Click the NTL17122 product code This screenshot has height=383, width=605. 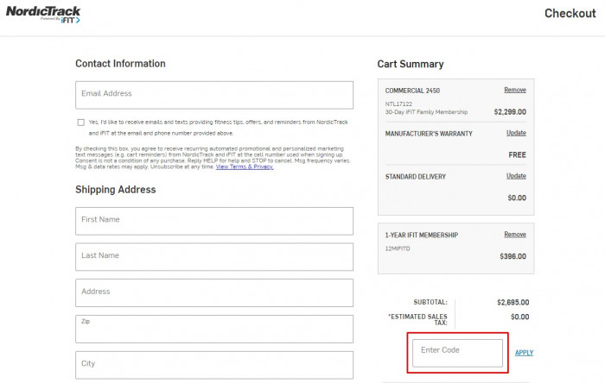398,104
